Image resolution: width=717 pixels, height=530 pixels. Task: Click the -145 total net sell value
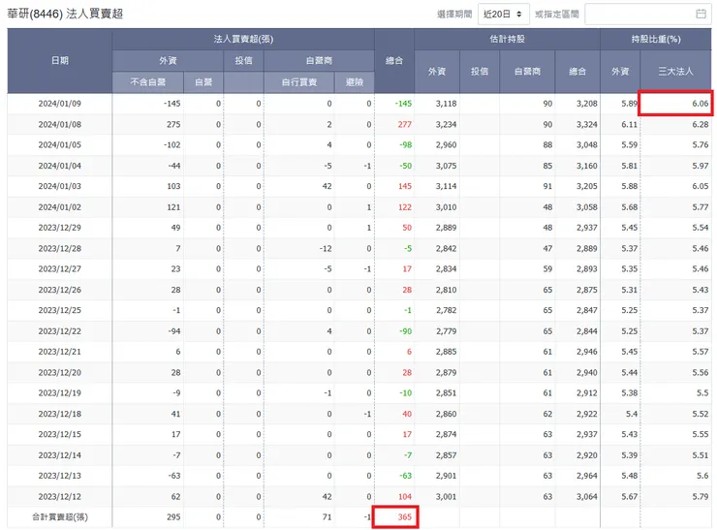(x=403, y=104)
